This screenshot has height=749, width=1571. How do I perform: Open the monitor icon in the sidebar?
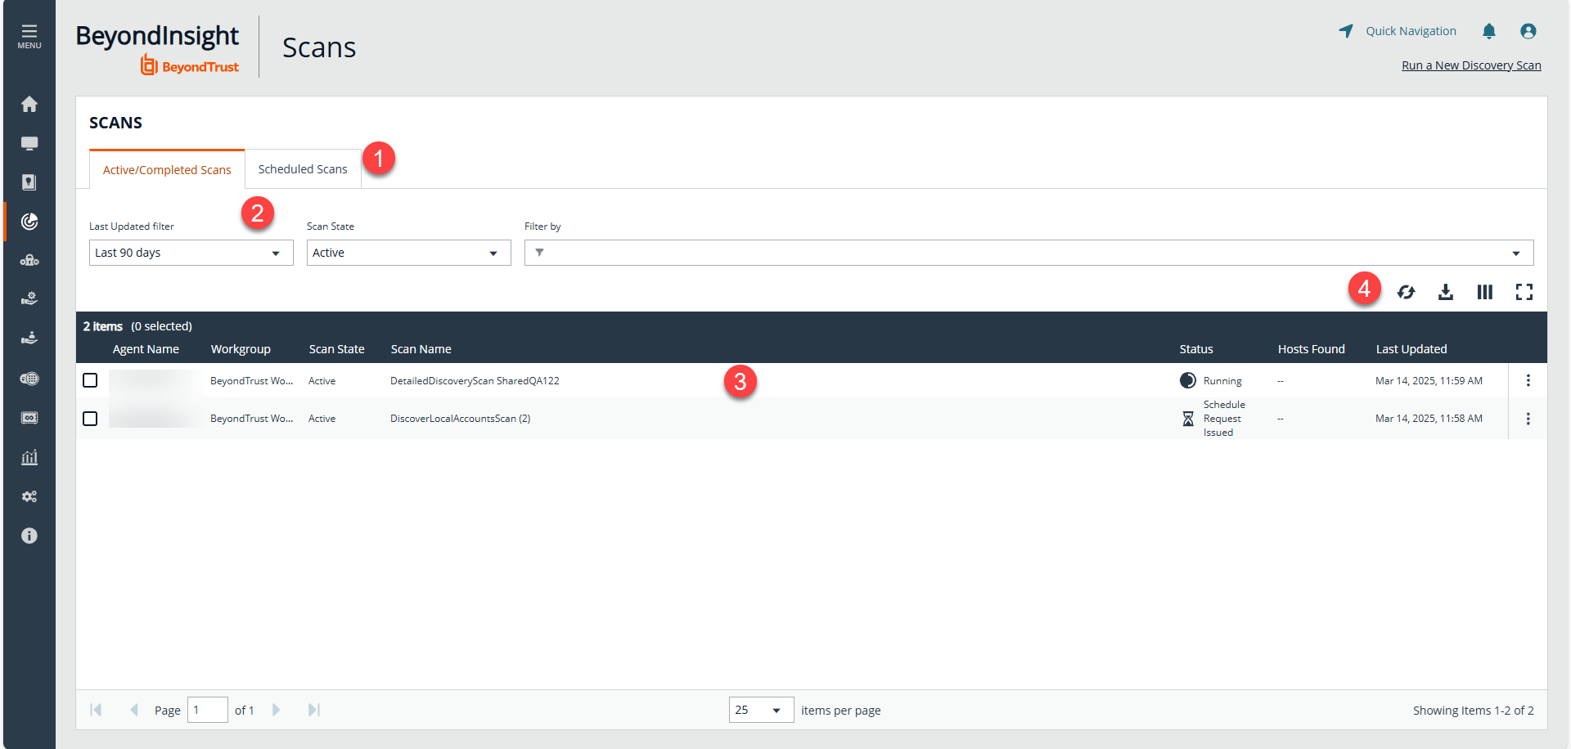coord(29,143)
